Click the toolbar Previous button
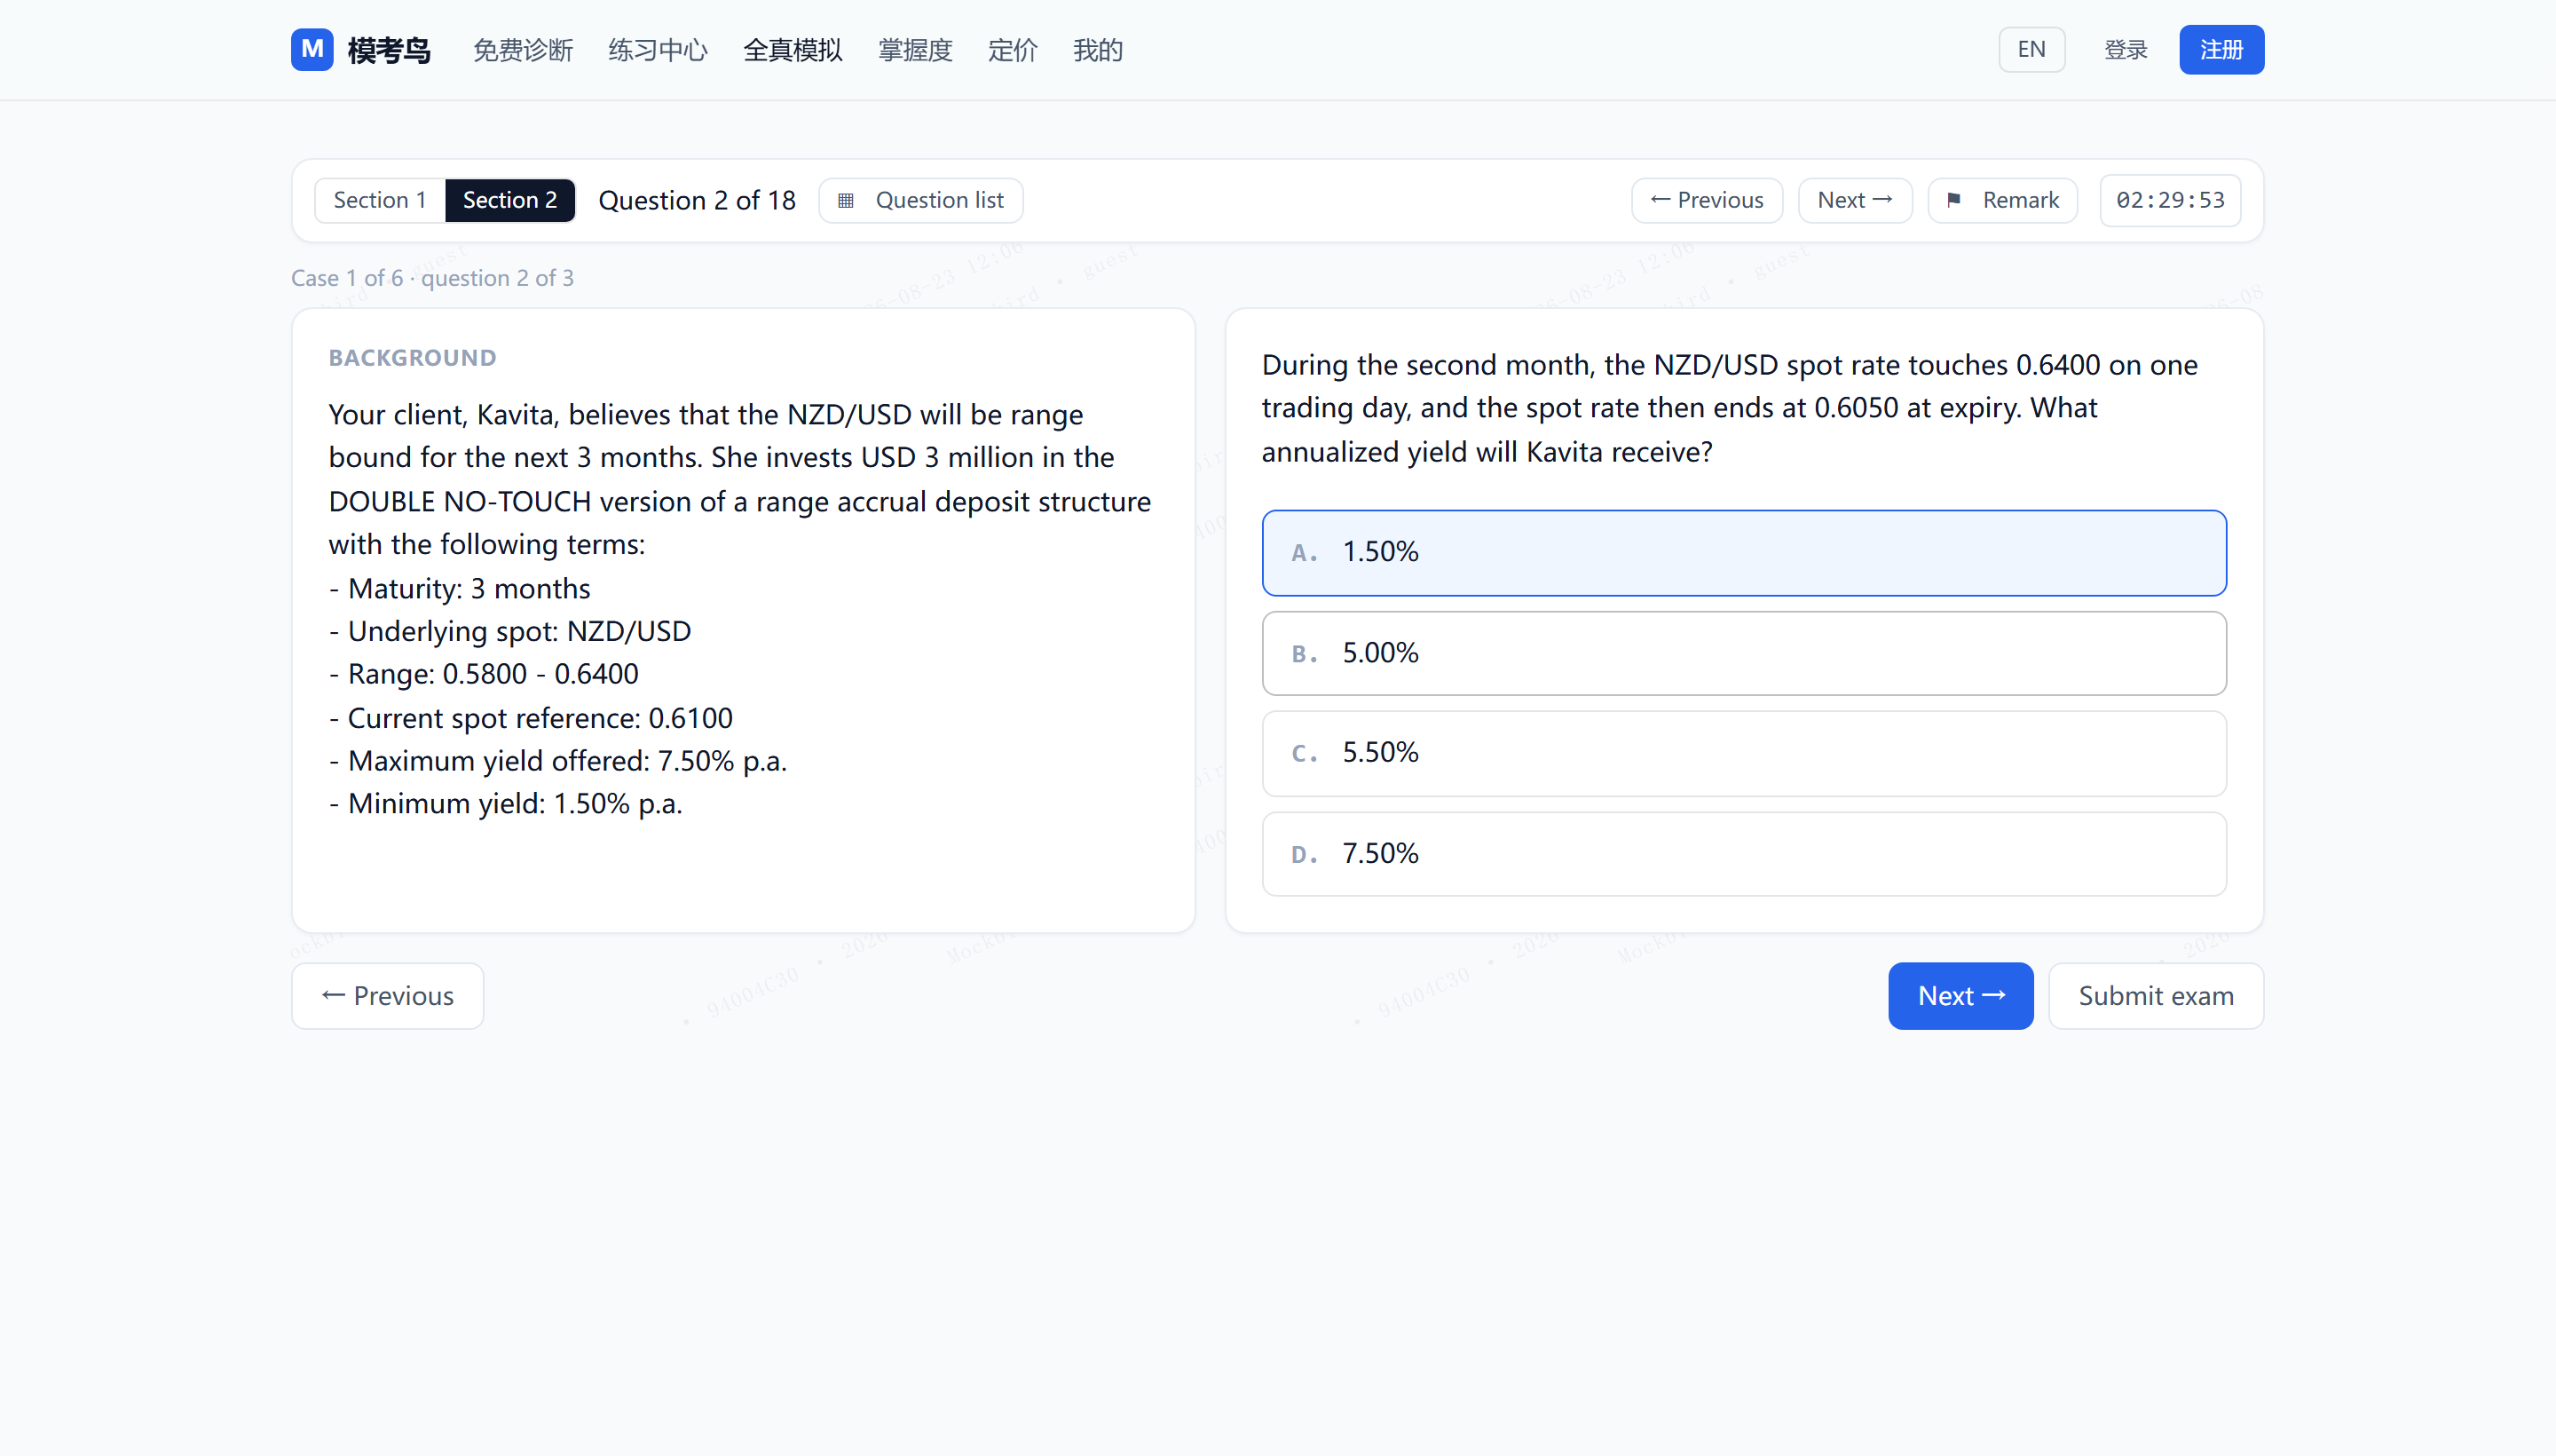This screenshot has height=1456, width=2556. coord(1707,200)
